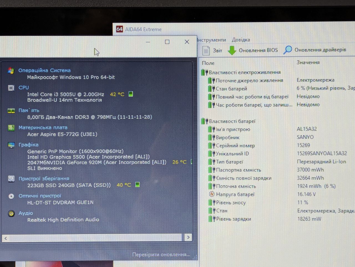The height and width of the screenshot is (267, 355).
Task: Select the Acer Aspire E5-772G (U3E1) line
Action: tap(62, 134)
